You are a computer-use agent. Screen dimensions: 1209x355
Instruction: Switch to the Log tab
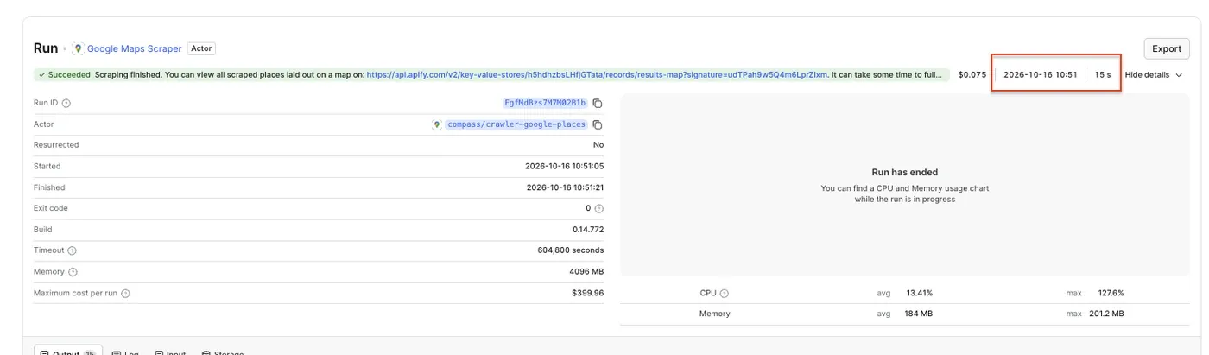pos(126,352)
